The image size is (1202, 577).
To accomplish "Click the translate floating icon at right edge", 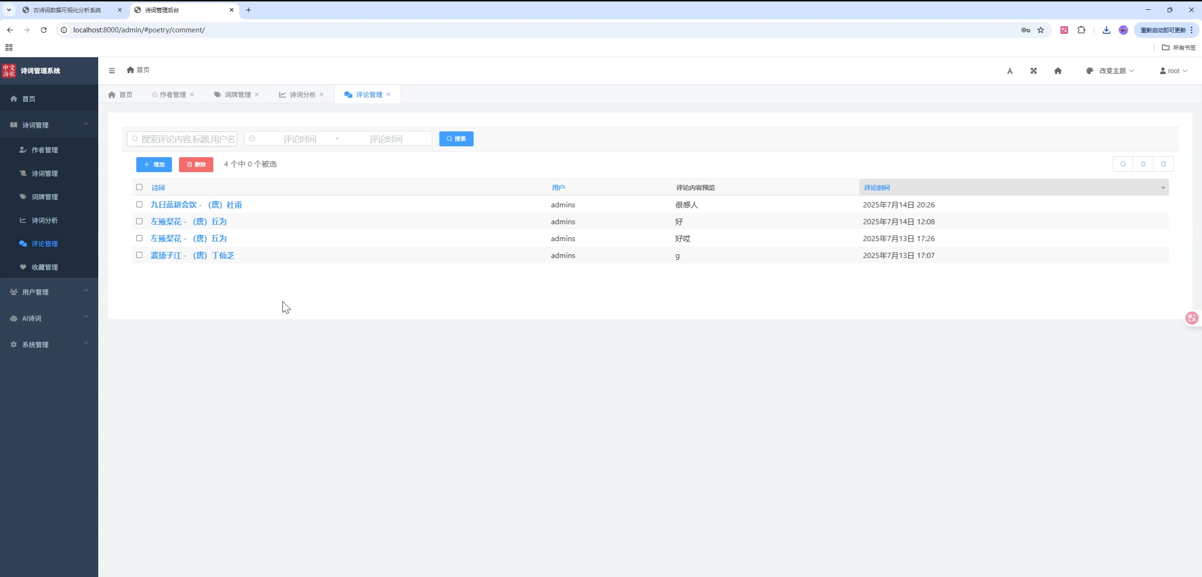I will click(1192, 318).
